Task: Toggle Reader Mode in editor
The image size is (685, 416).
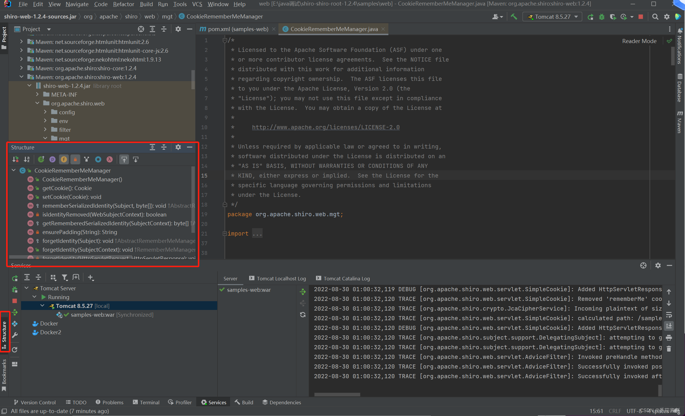Action: (x=639, y=41)
